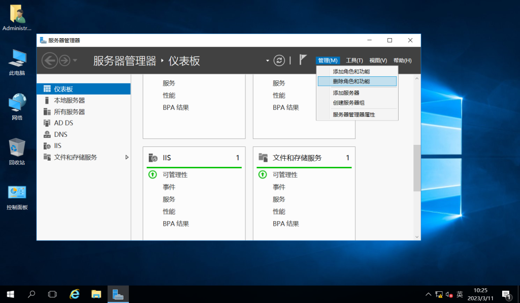This screenshot has height=303, width=520.
Task: Click the 本地服务器 sidebar icon
Action: point(47,100)
